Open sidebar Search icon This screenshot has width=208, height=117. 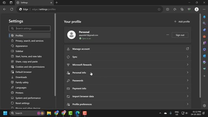pos(204,23)
